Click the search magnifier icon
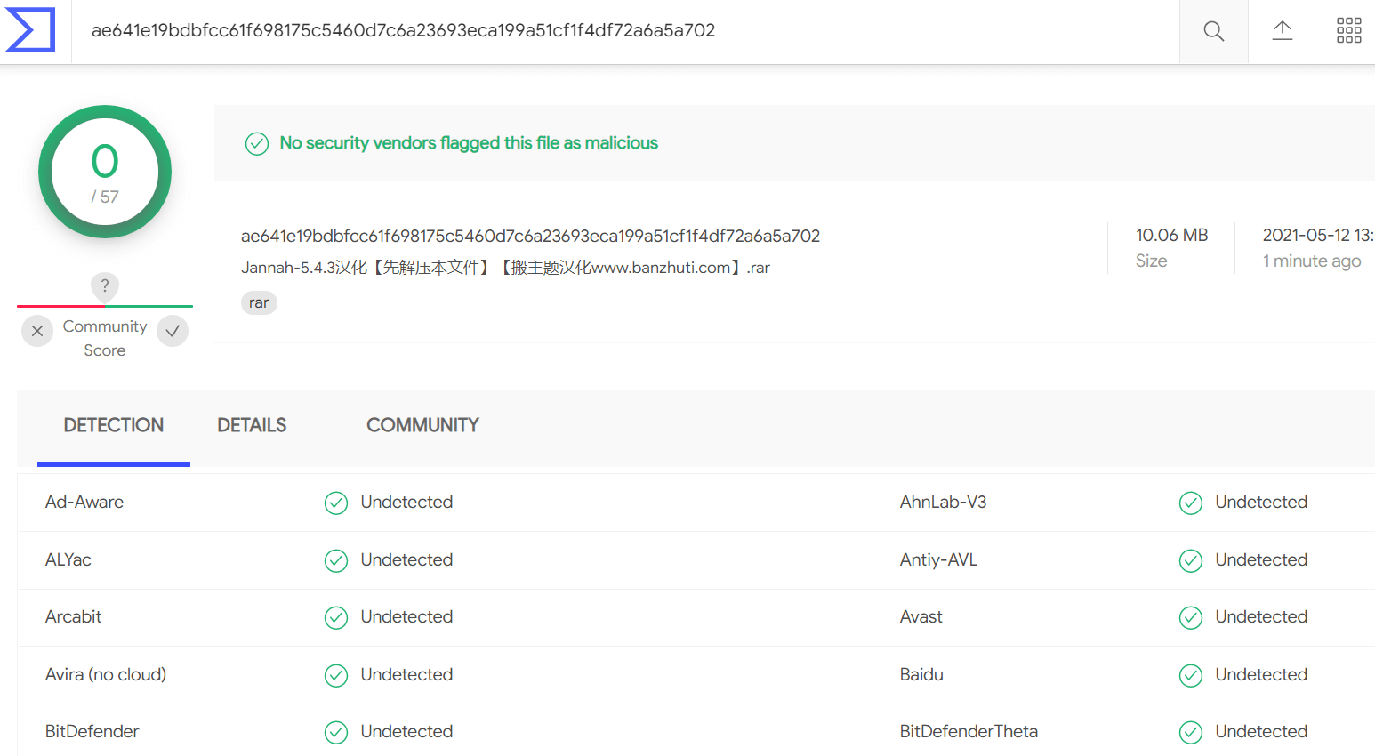The height and width of the screenshot is (756, 1375). 1213,31
